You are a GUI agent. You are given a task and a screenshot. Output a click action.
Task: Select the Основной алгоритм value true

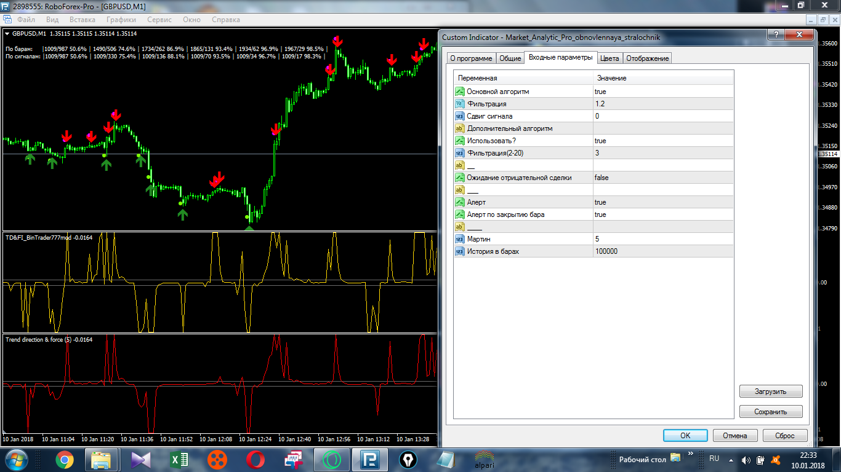pos(663,92)
